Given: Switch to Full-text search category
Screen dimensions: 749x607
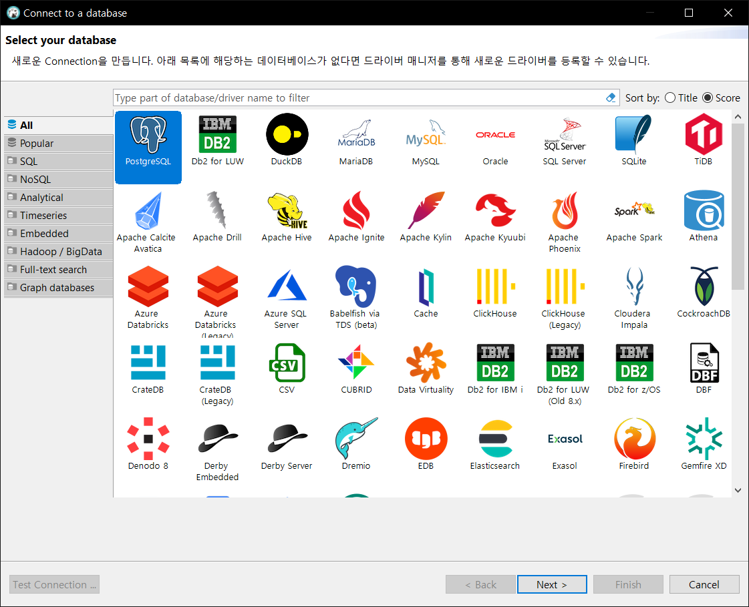Looking at the screenshot, I should pyautogui.click(x=59, y=270).
